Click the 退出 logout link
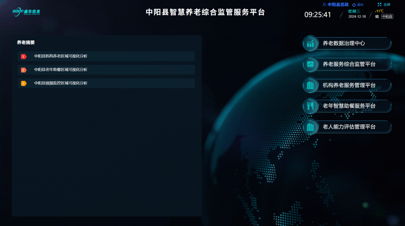This screenshot has height=226, width=405. [360, 4]
